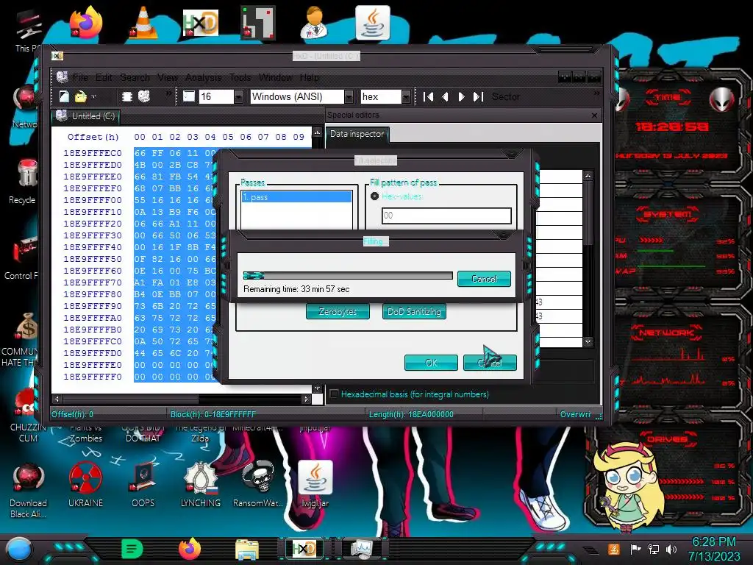Image resolution: width=753 pixels, height=565 pixels.
Task: Confirm Fill selection with OK
Action: point(431,363)
